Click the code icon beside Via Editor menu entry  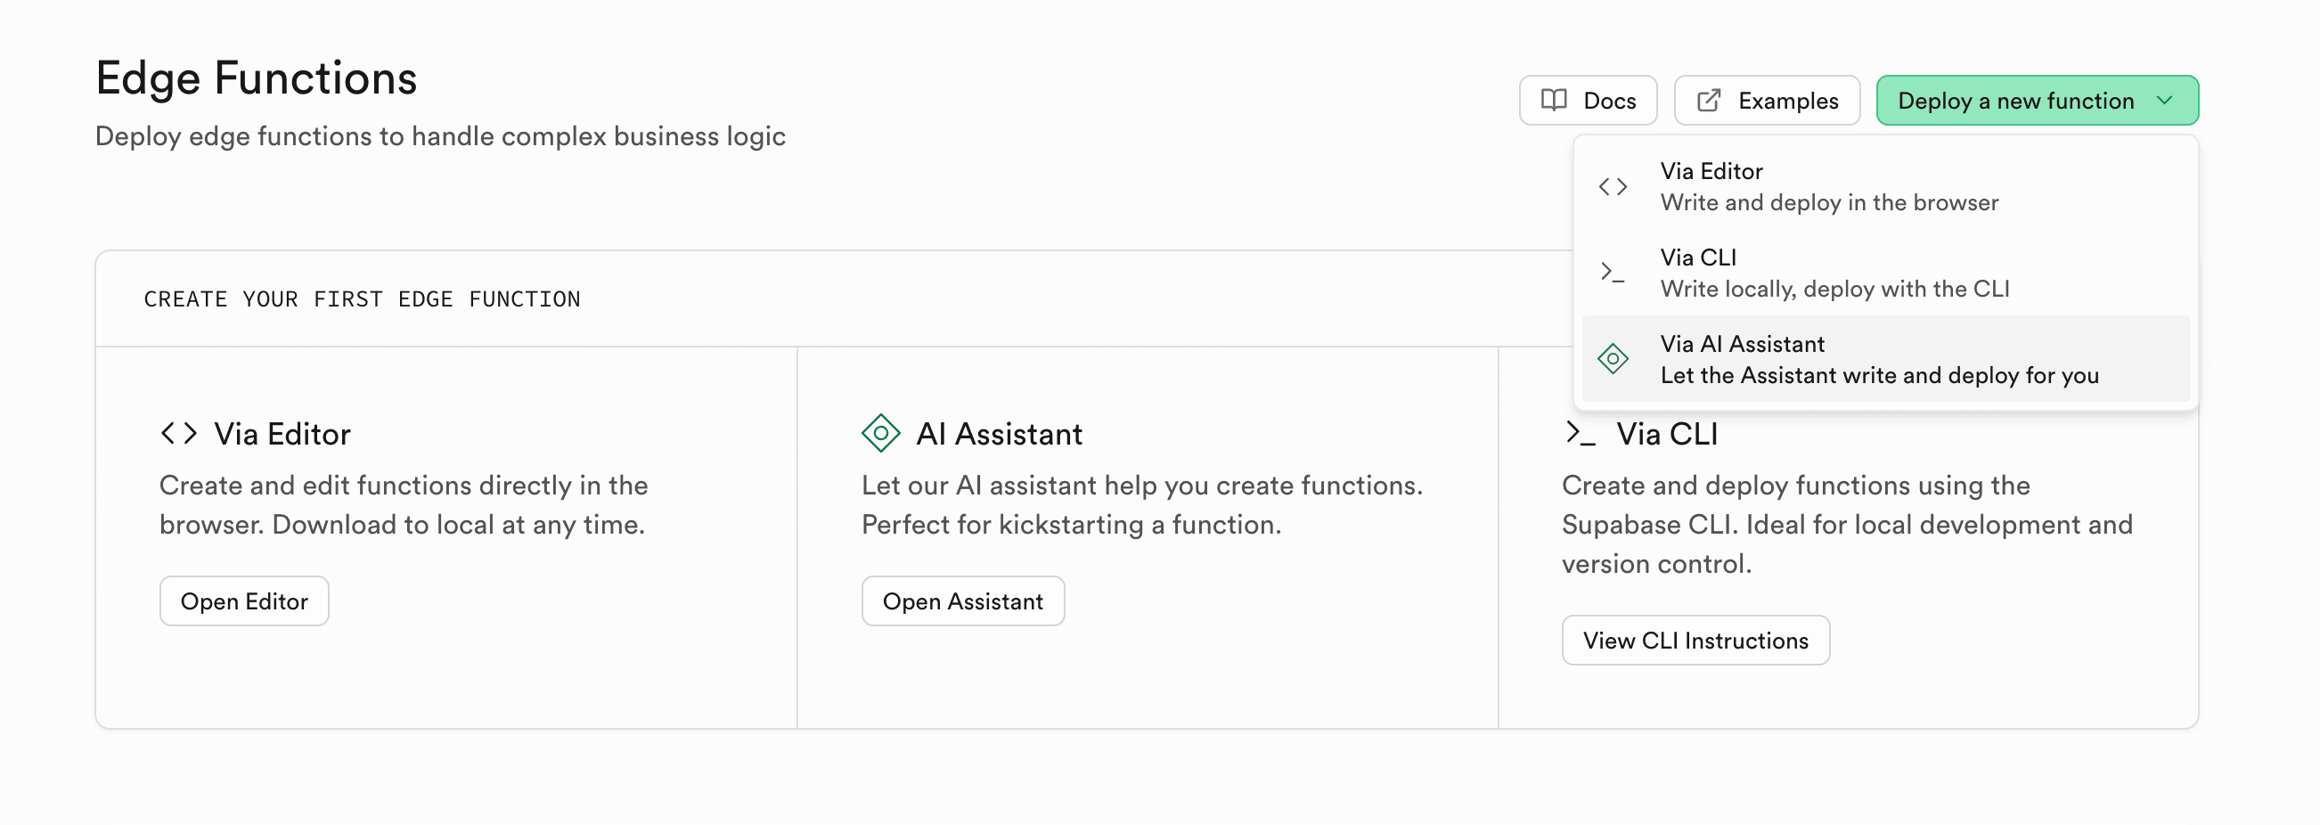tap(1613, 185)
